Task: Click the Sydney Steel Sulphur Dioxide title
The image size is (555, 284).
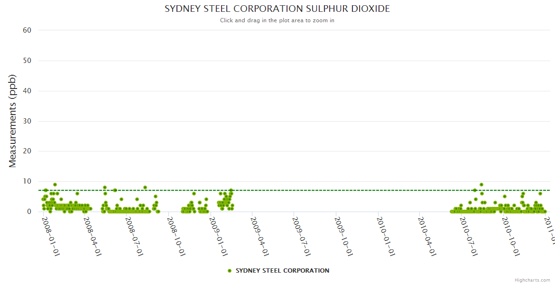Action: point(277,9)
